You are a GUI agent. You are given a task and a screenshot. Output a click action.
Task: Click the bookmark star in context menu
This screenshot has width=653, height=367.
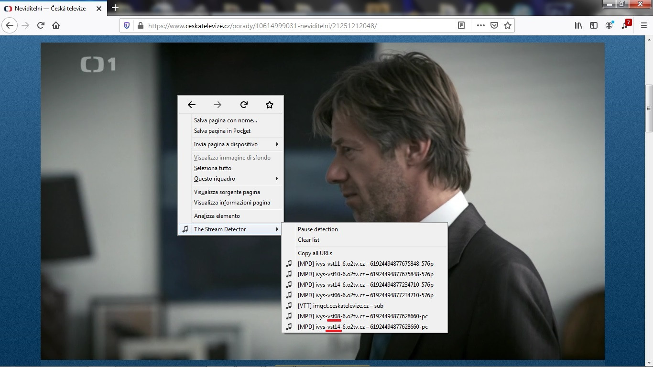tap(270, 105)
